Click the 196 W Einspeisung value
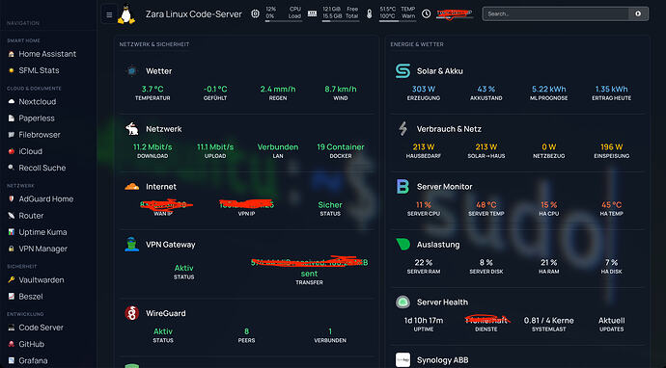Screen dimensions: 666x368 [x=611, y=147]
